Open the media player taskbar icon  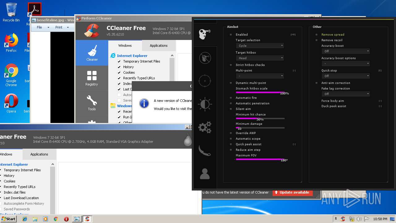45,219
